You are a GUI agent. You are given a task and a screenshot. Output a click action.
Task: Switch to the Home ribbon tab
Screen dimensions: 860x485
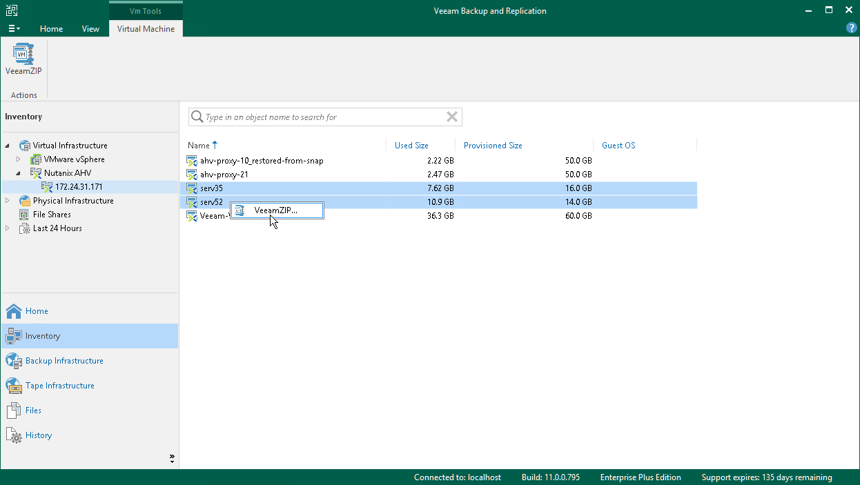51,29
